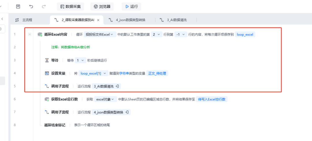Screen dimensions: 312x141
Task: Redo the last undone action
Action: pyautogui.click(x=44, y=7)
